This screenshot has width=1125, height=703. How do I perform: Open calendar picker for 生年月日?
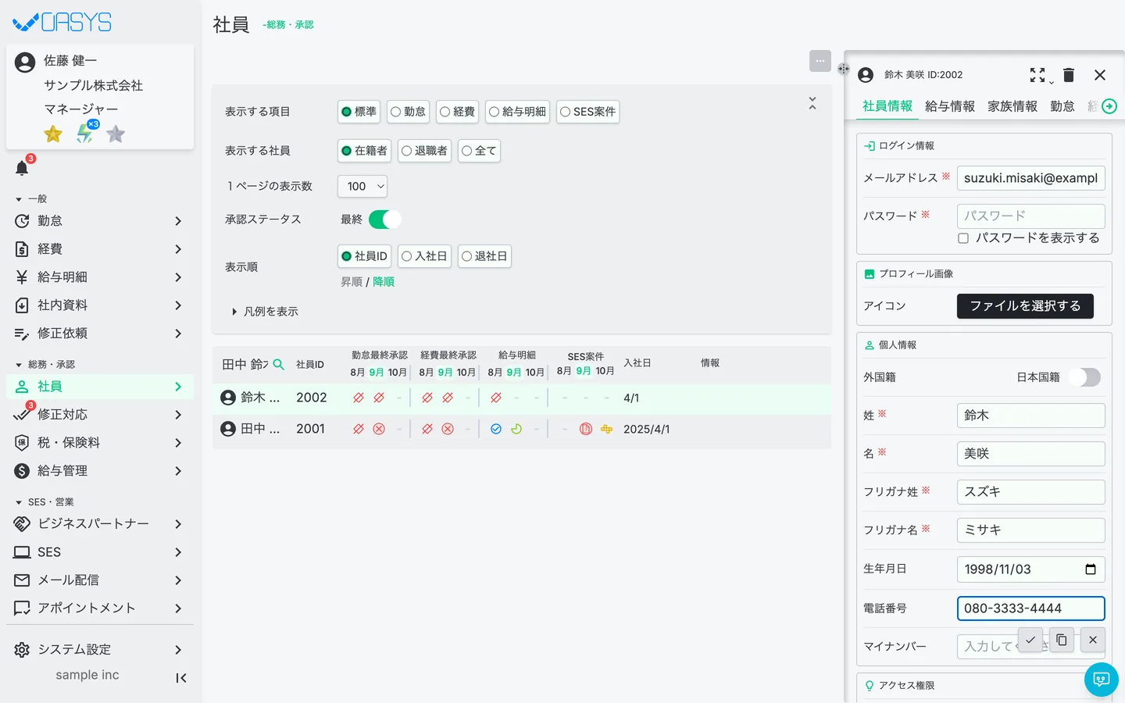[x=1091, y=569]
